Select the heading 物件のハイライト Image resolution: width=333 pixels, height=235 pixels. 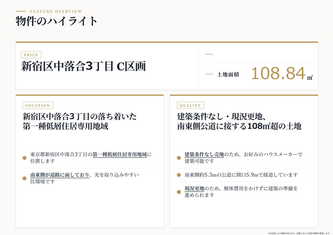57,21
